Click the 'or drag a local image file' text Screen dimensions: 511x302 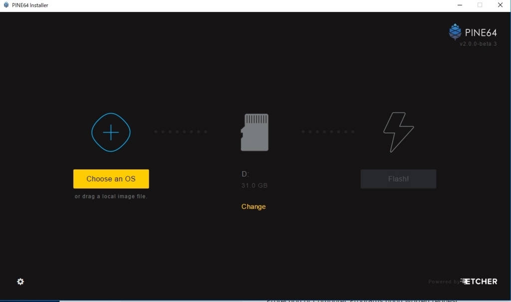[111, 197]
